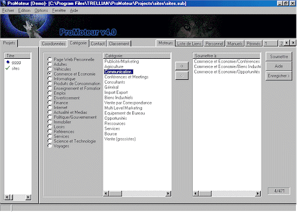
Task: Switch to the Contact tab
Action: click(98, 44)
